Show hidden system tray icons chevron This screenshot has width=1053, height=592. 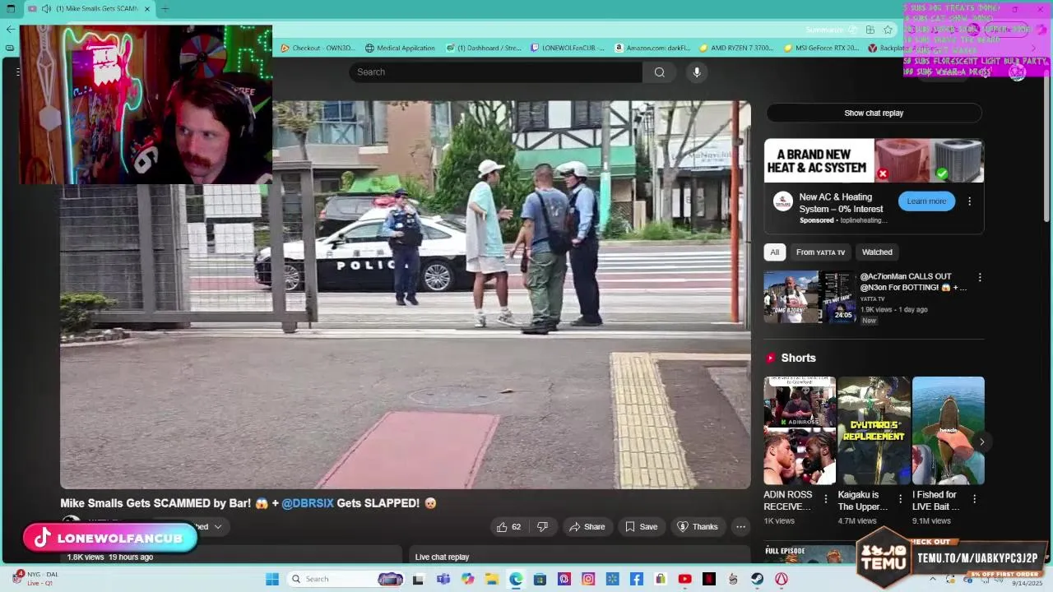pyautogui.click(x=932, y=579)
